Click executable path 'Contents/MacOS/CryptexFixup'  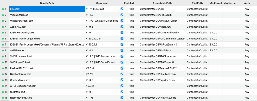coord(157,80)
